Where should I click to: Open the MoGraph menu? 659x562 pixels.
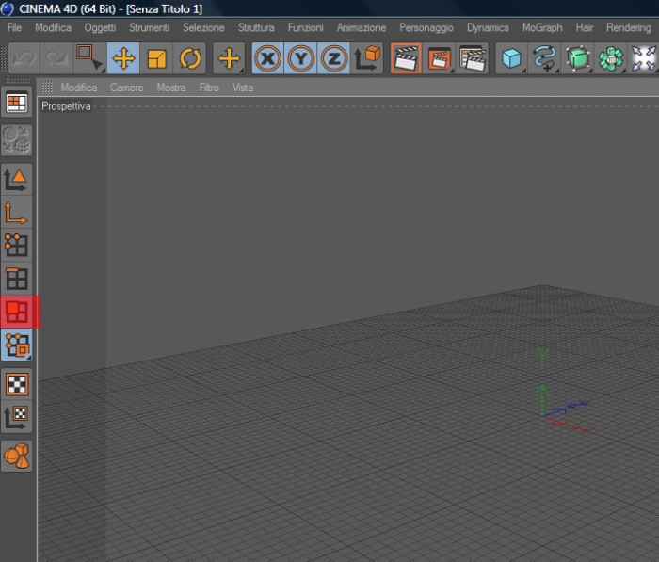(x=542, y=27)
